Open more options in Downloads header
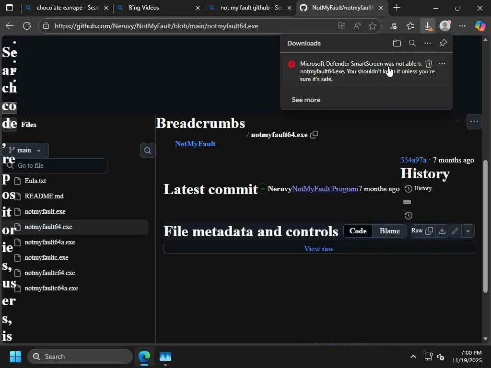491x368 pixels. [x=427, y=43]
